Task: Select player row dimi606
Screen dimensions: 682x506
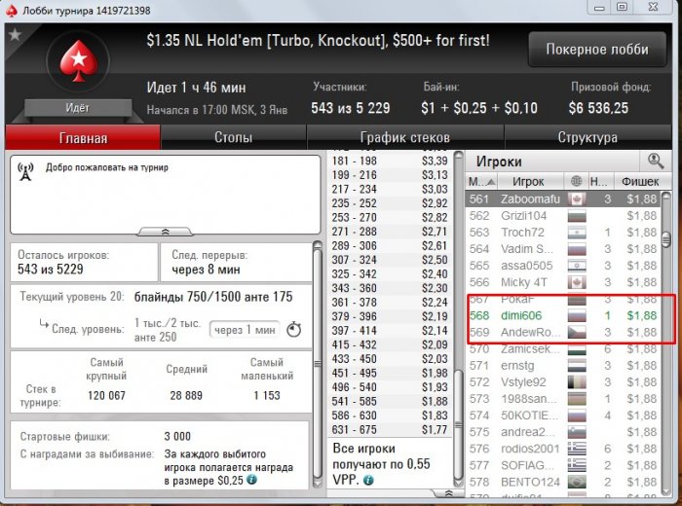Action: [x=563, y=315]
